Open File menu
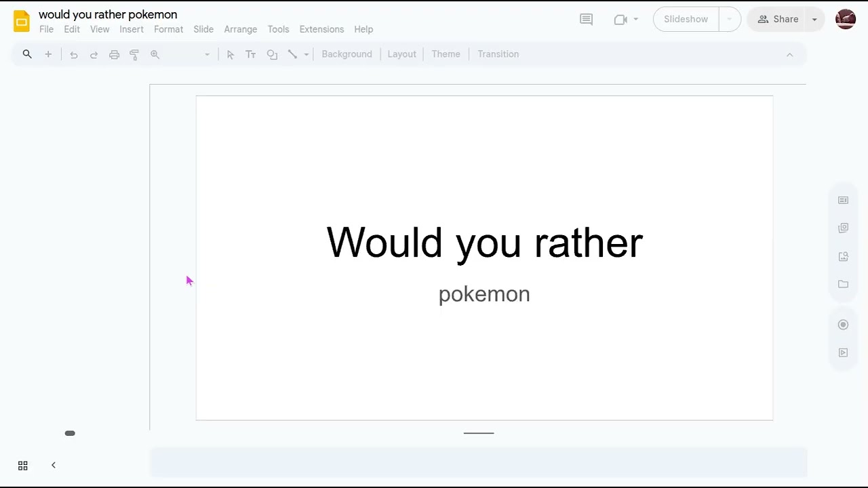 46,29
